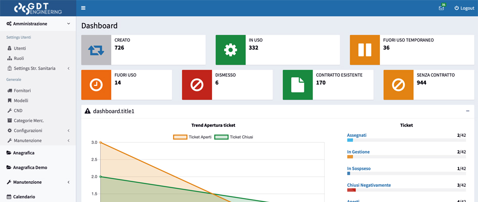This screenshot has width=478, height=202.
Task: Toggle the hamburger sidebar menu
Action: point(83,8)
